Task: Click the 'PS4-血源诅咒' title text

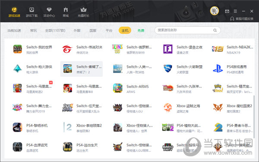Action: coord(37,145)
